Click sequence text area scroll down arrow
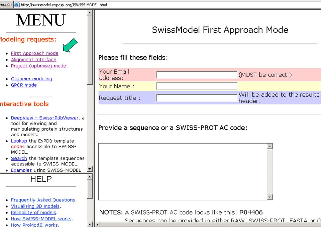 pyautogui.click(x=270, y=197)
